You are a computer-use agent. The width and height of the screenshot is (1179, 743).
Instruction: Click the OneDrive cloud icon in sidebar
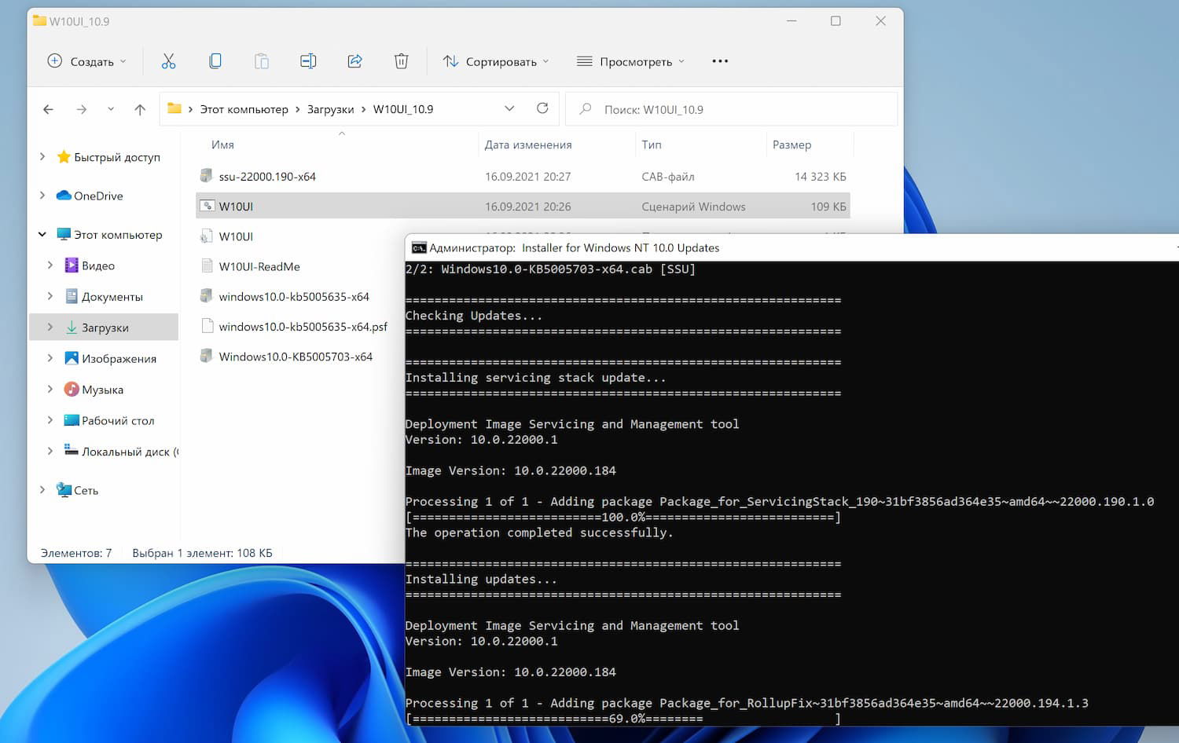click(64, 196)
